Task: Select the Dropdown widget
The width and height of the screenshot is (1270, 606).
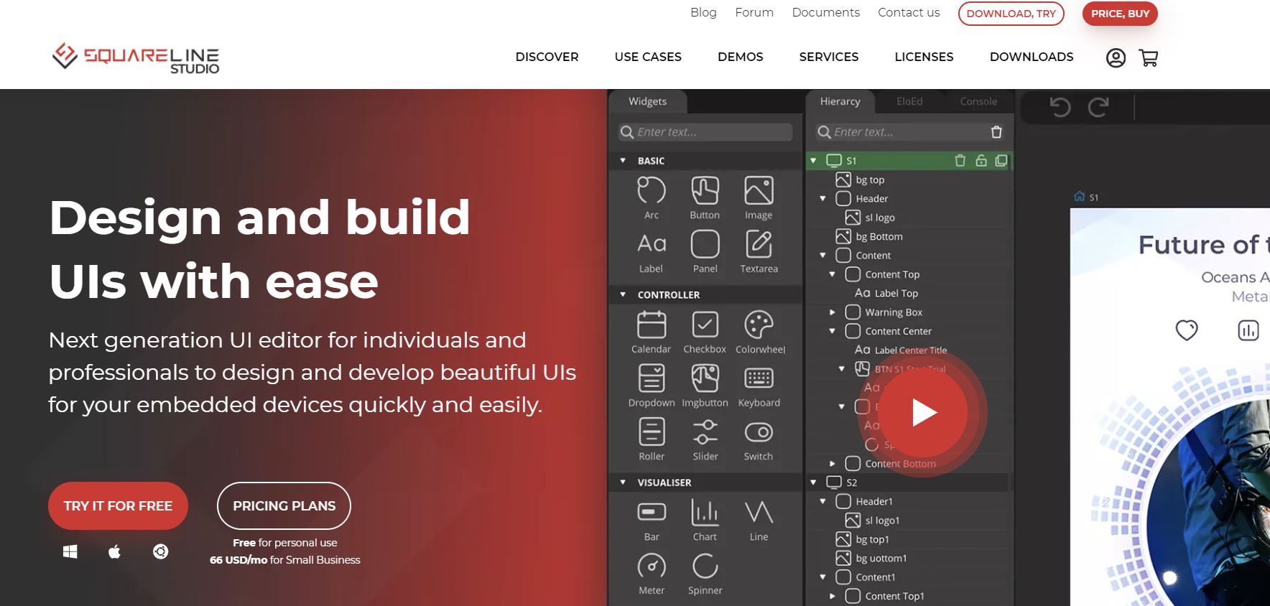Action: (x=652, y=386)
